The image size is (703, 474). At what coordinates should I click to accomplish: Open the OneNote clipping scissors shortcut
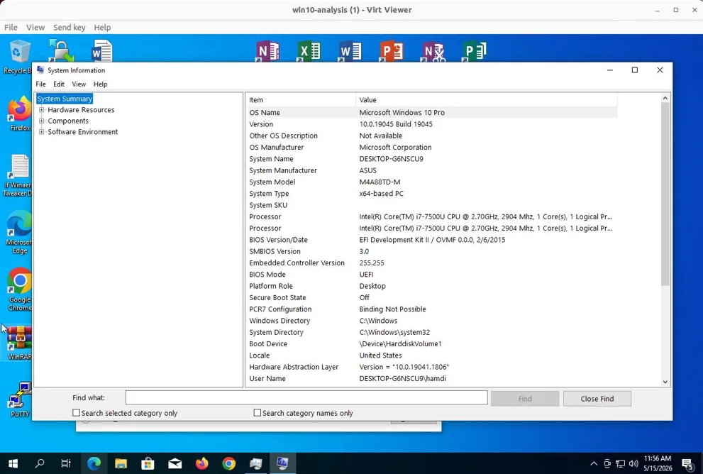tap(433, 51)
